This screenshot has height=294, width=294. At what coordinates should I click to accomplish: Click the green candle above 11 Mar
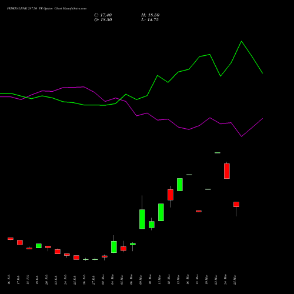click(x=161, y=212)
